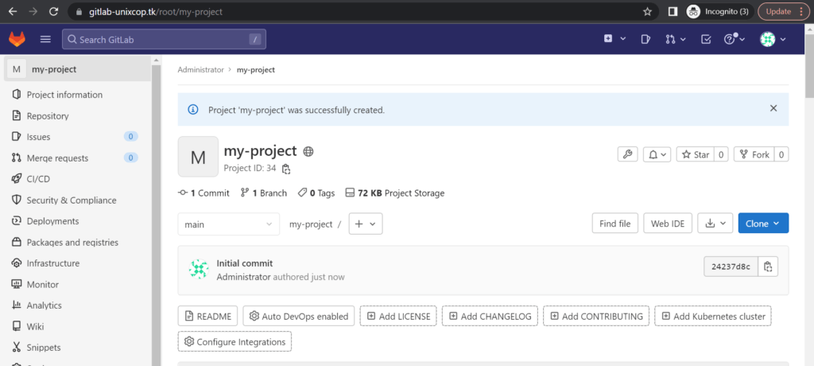Star the my-project repository

(696, 154)
